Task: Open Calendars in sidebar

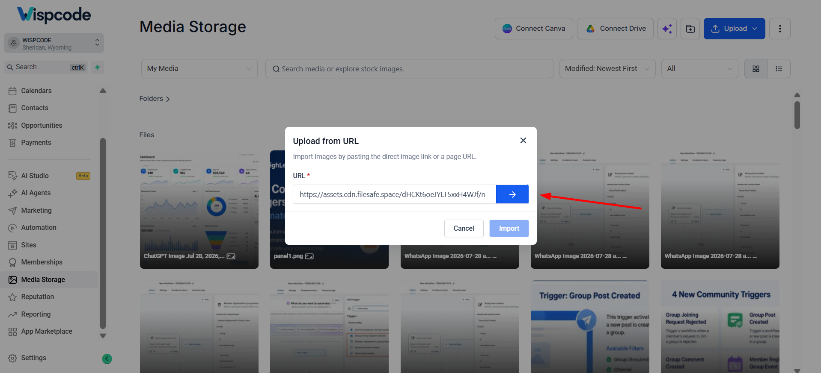Action: 36,91
